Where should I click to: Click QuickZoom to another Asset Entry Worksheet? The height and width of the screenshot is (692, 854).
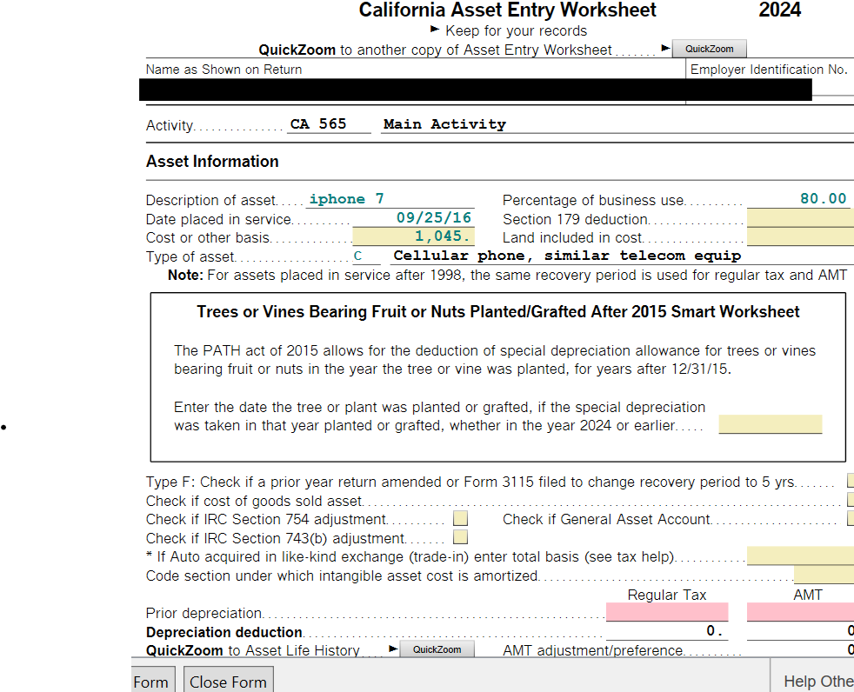[709, 50]
